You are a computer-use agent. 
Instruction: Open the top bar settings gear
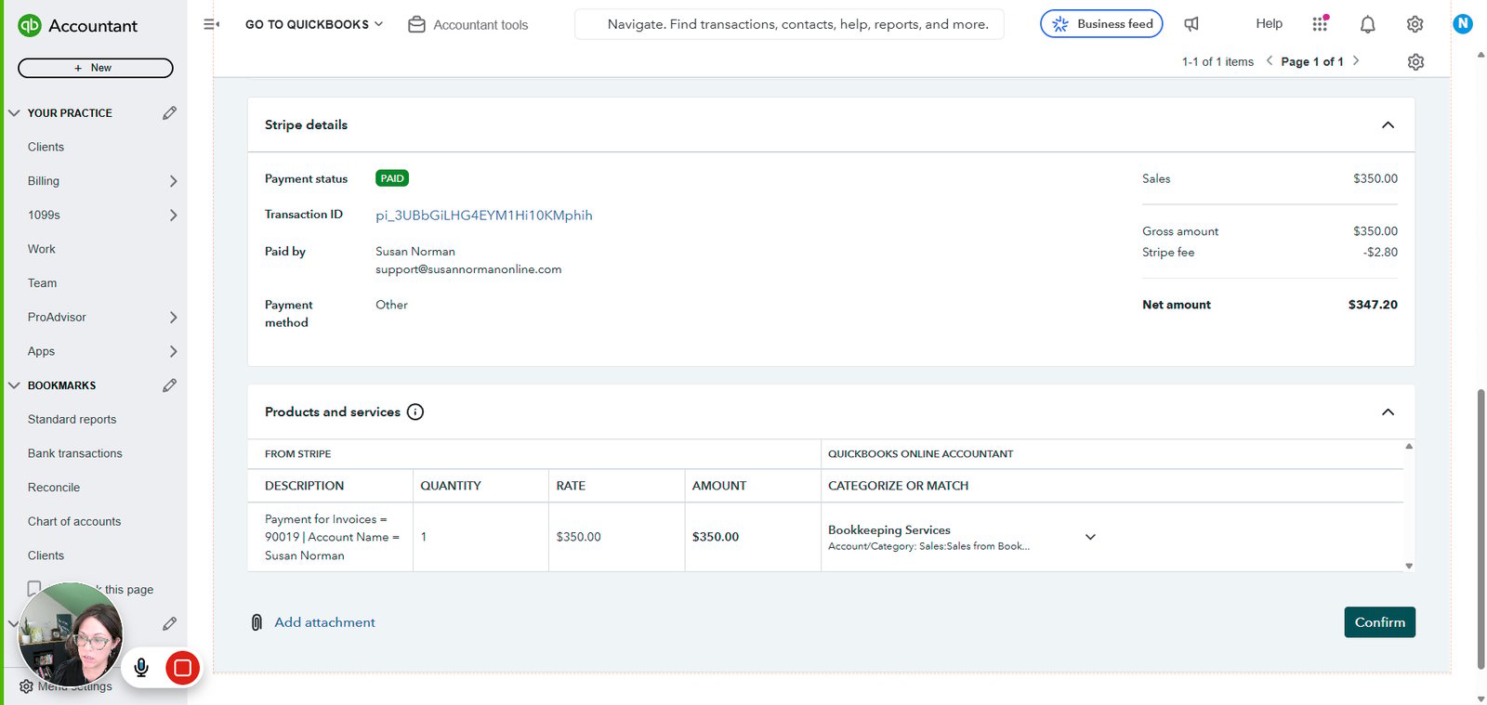(x=1415, y=24)
